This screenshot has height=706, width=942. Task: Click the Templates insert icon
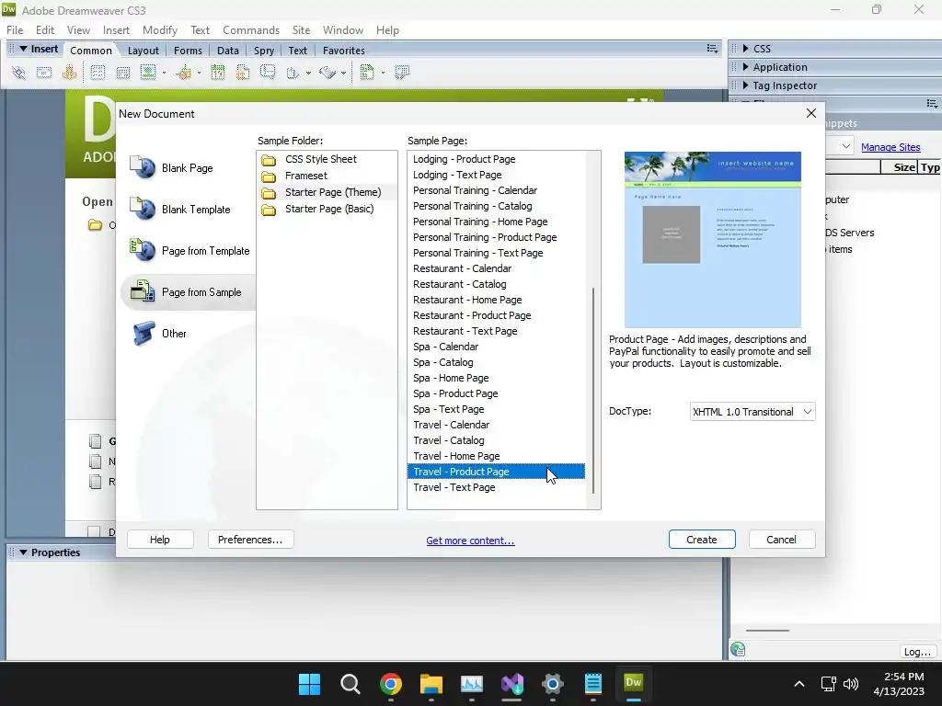[x=366, y=73]
